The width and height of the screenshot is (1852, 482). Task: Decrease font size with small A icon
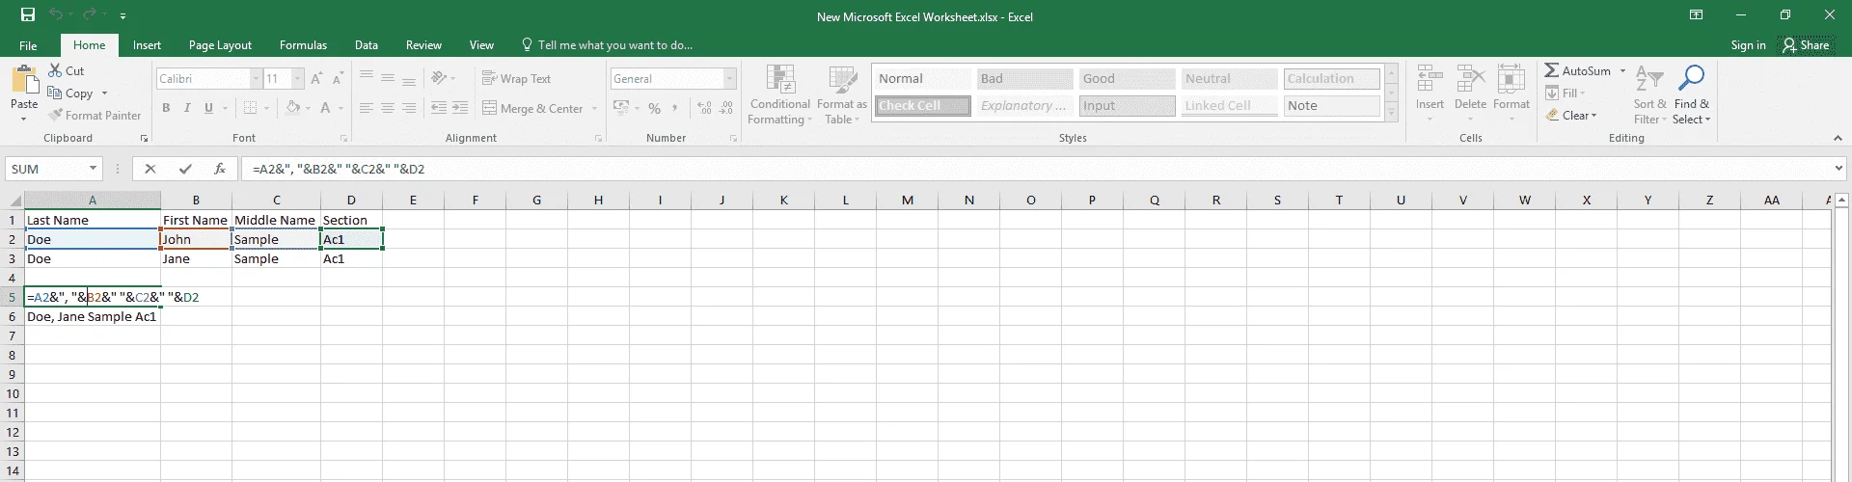338,79
